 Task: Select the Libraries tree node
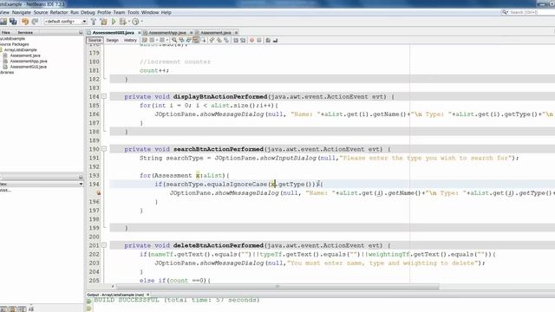7,72
